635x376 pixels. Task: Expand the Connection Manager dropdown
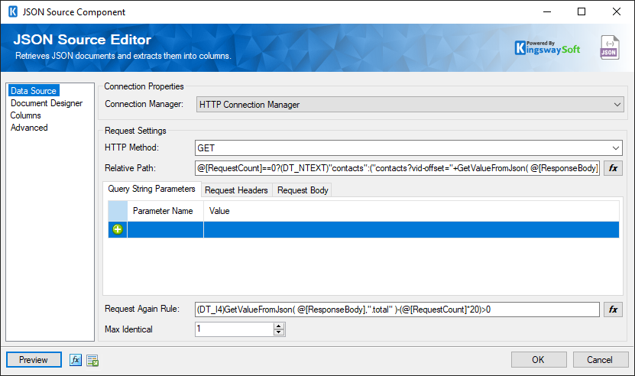[617, 105]
